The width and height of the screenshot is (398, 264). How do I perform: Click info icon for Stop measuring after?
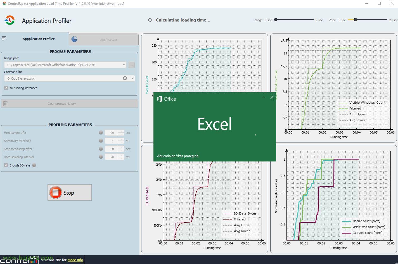pos(101,149)
